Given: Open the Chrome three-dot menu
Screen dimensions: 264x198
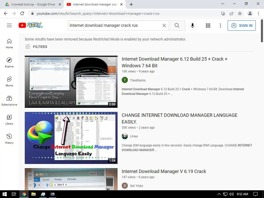Looking at the screenshot, I should (x=258, y=13).
